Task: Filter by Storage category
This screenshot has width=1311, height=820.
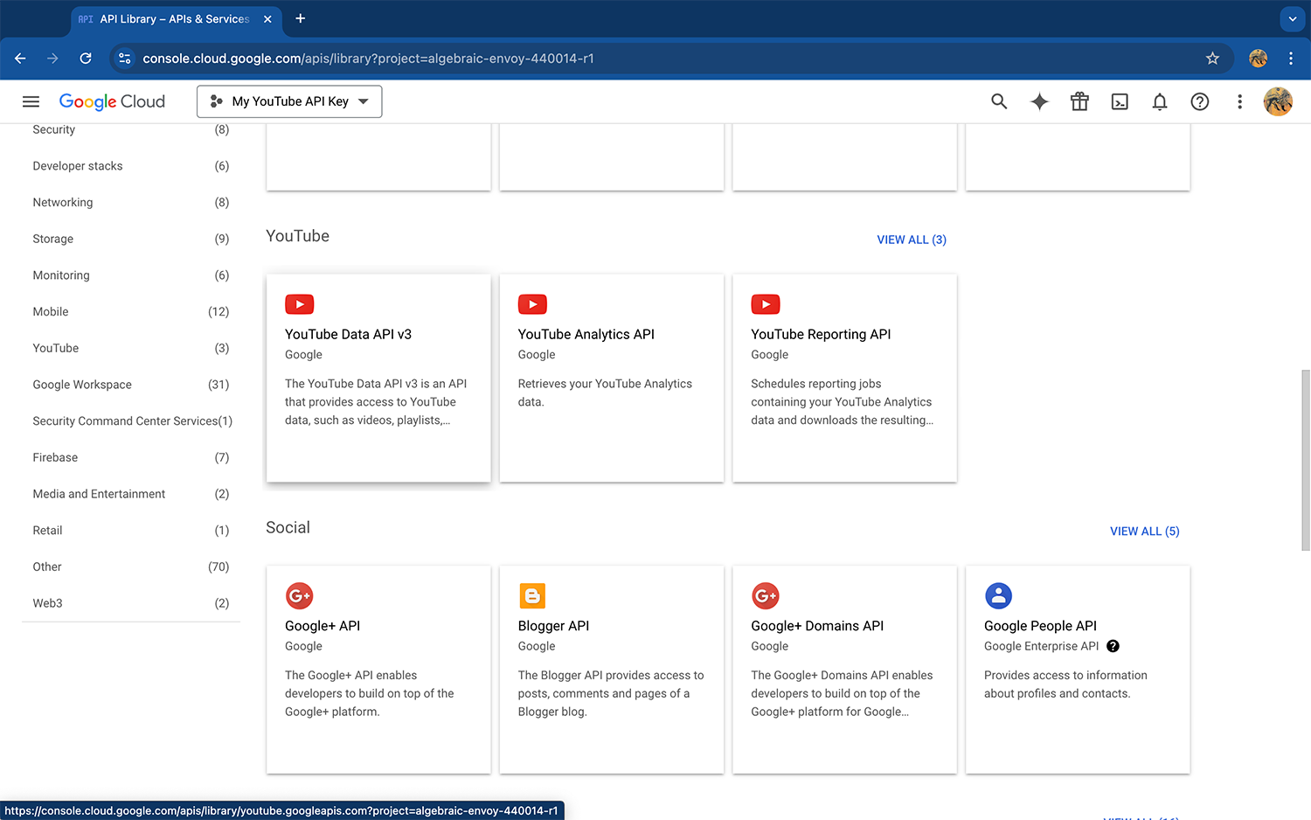Action: pyautogui.click(x=131, y=239)
